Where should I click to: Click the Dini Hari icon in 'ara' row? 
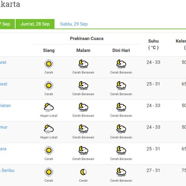click(x=121, y=150)
